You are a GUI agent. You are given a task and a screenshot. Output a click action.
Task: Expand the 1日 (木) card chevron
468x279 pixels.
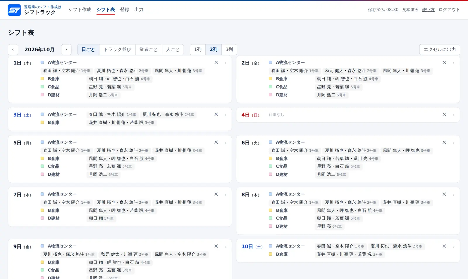(x=226, y=63)
